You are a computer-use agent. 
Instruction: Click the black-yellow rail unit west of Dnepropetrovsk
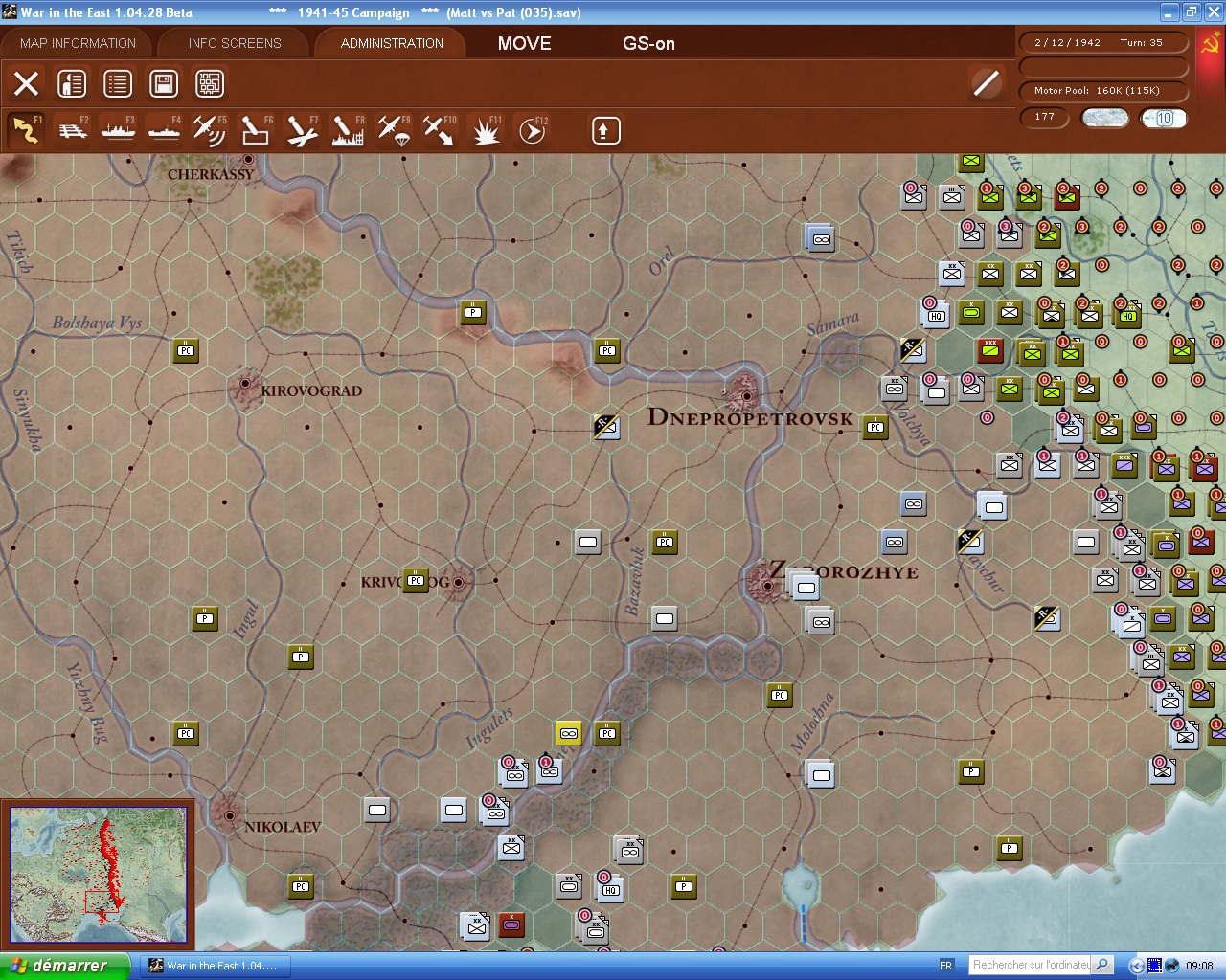tap(605, 426)
